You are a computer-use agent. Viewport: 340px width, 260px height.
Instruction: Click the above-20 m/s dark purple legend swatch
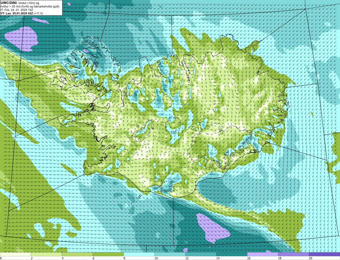(324, 254)
